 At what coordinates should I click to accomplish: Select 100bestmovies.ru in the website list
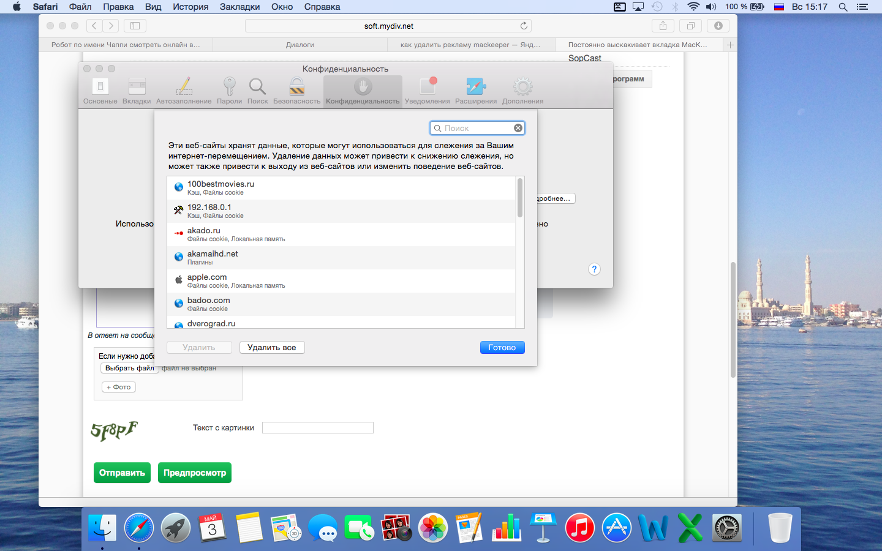(341, 188)
